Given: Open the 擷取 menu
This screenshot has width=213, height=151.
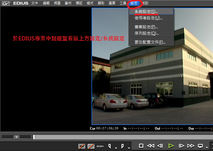Looking at the screenshot, I should pos(101,3).
